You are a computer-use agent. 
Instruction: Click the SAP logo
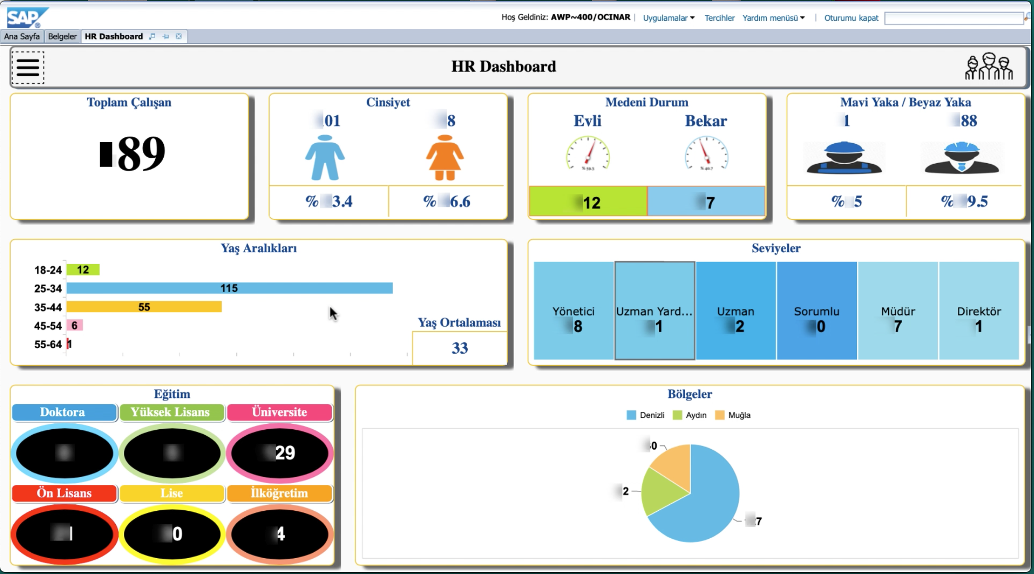pos(27,18)
